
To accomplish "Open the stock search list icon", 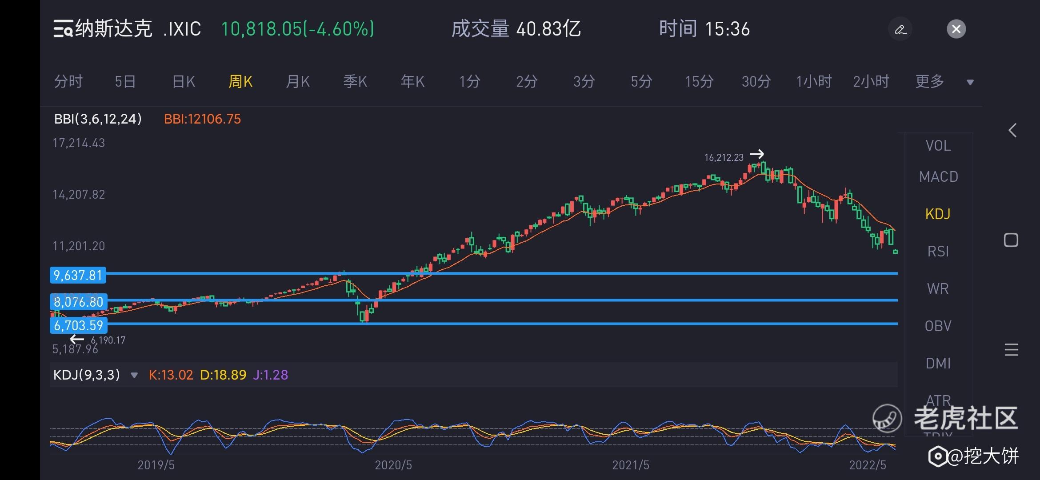I will tap(63, 29).
